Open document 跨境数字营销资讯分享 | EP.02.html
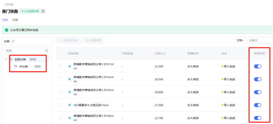 coord(94,79)
